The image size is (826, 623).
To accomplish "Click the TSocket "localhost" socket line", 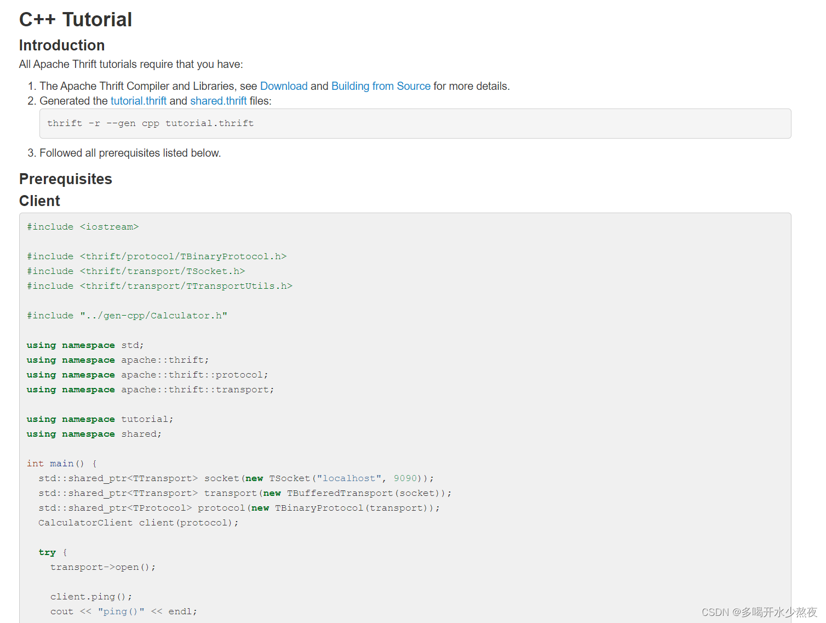I will [236, 478].
